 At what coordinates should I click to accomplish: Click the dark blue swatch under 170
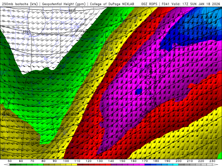pos(148,165)
